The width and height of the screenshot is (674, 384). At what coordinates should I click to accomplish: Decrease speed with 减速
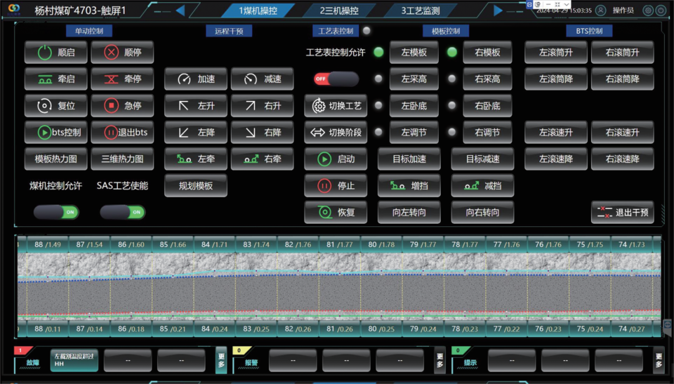click(x=262, y=79)
